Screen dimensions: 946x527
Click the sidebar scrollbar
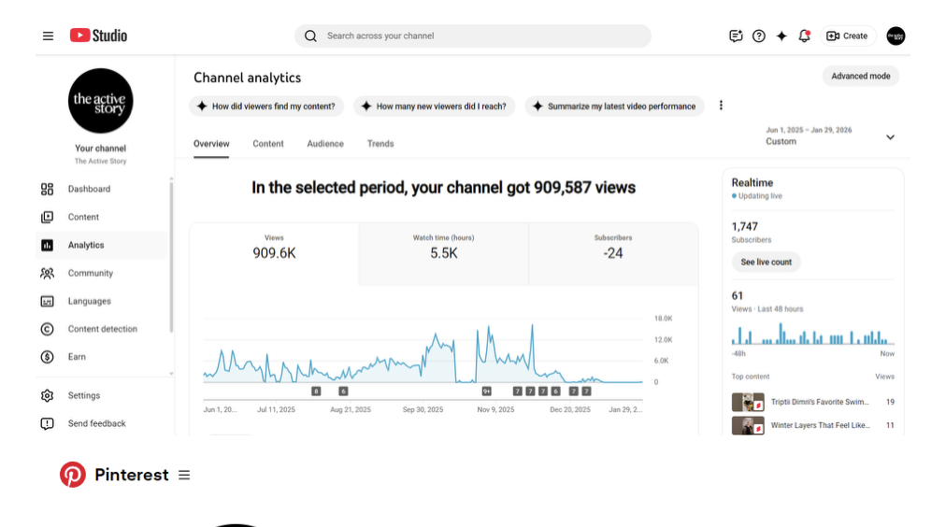click(x=171, y=256)
